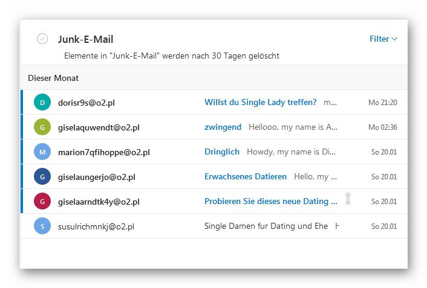
Task: Collapse the Dieser Monat group header
Action: coord(214,78)
